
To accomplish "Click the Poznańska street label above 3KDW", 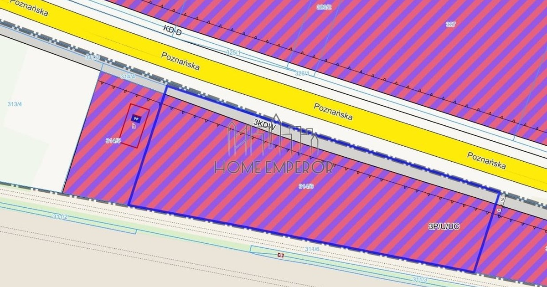I will tap(333, 111).
